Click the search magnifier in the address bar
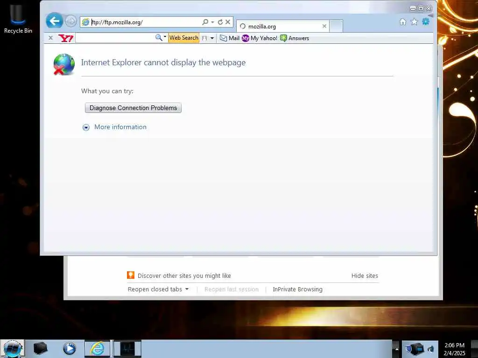Viewport: 478px width, 358px height. click(x=205, y=22)
